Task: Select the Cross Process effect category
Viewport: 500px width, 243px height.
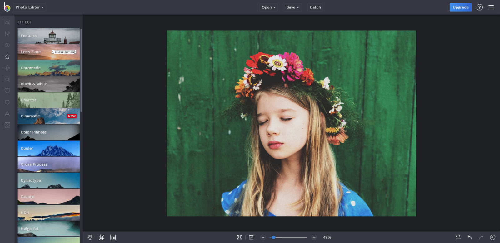Action: pyautogui.click(x=49, y=164)
